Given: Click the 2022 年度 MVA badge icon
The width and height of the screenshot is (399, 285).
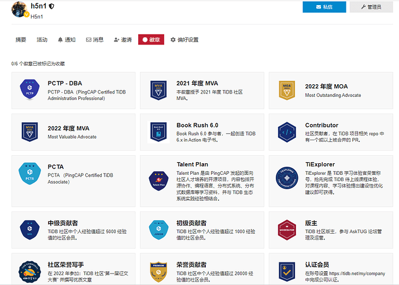Looking at the screenshot, I should point(29,132).
